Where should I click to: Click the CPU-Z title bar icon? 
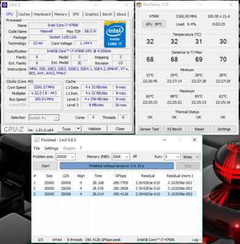pos(5,5)
